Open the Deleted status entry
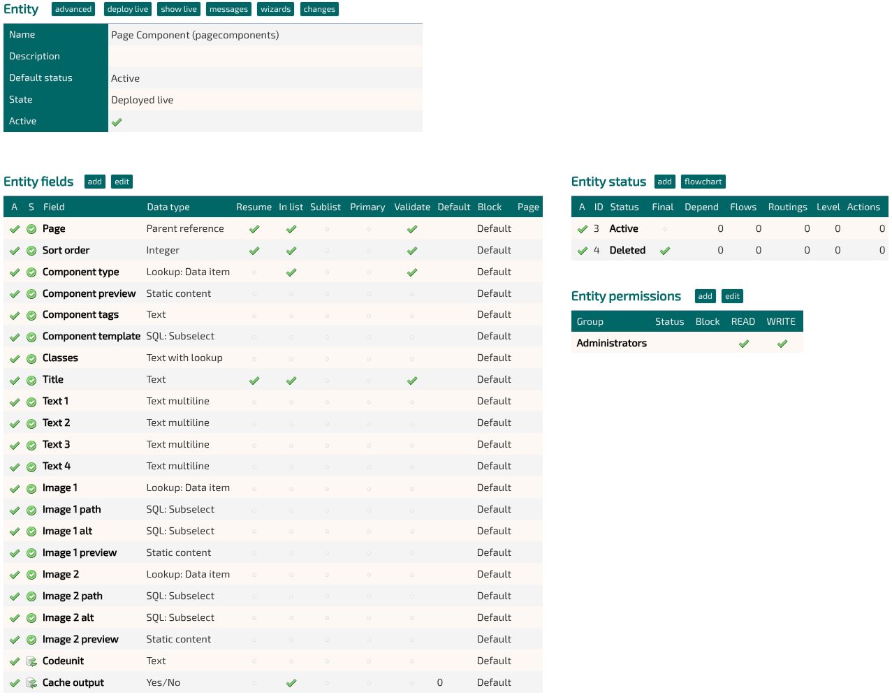 coord(627,251)
